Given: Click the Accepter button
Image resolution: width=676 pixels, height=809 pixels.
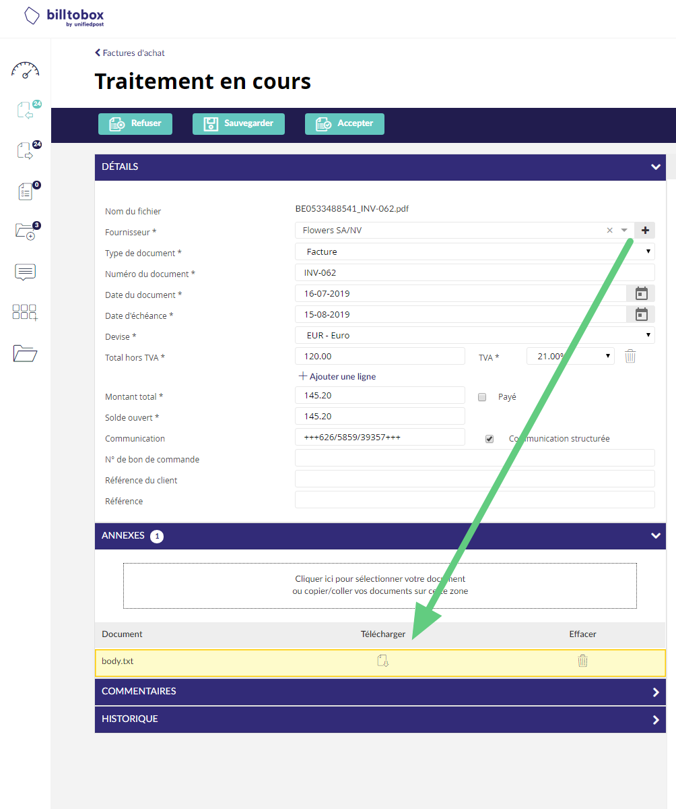Looking at the screenshot, I should [x=345, y=124].
